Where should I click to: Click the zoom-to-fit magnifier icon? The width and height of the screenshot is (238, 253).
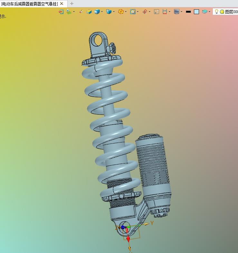tap(133, 12)
